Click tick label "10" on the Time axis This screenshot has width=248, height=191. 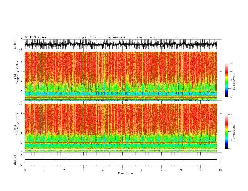click(x=220, y=170)
